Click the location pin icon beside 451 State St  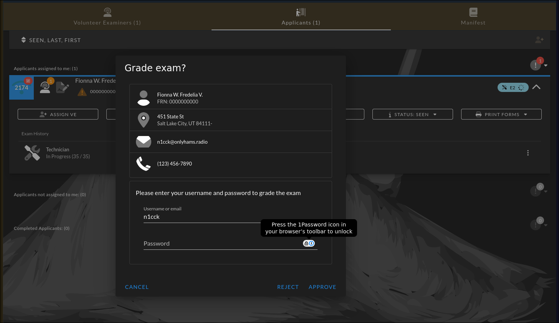click(x=144, y=120)
